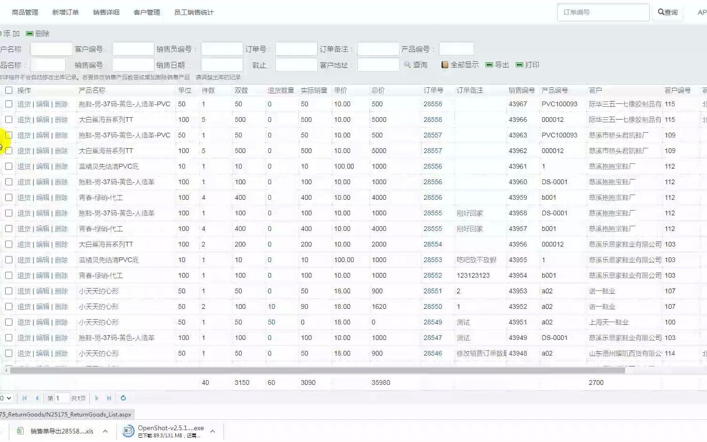
Task: Sort by 退货数量 column header
Action: (281, 90)
